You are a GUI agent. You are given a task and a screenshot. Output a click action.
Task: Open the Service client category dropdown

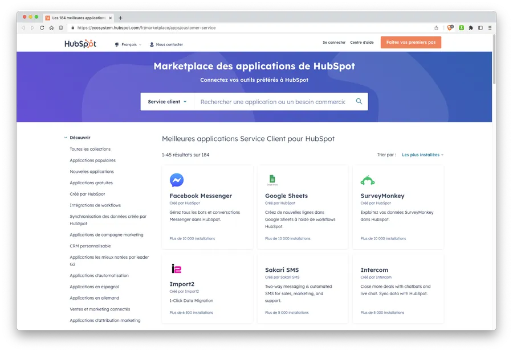tap(167, 102)
